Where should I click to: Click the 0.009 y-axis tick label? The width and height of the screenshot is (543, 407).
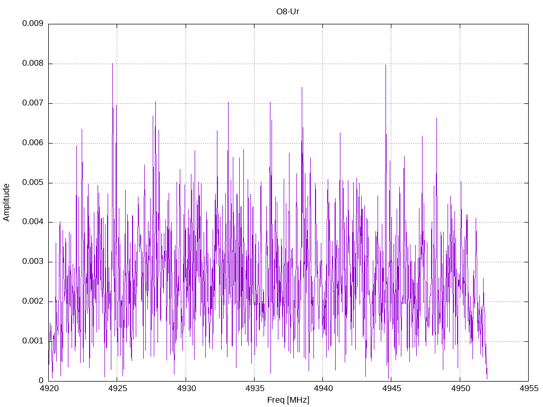33,23
